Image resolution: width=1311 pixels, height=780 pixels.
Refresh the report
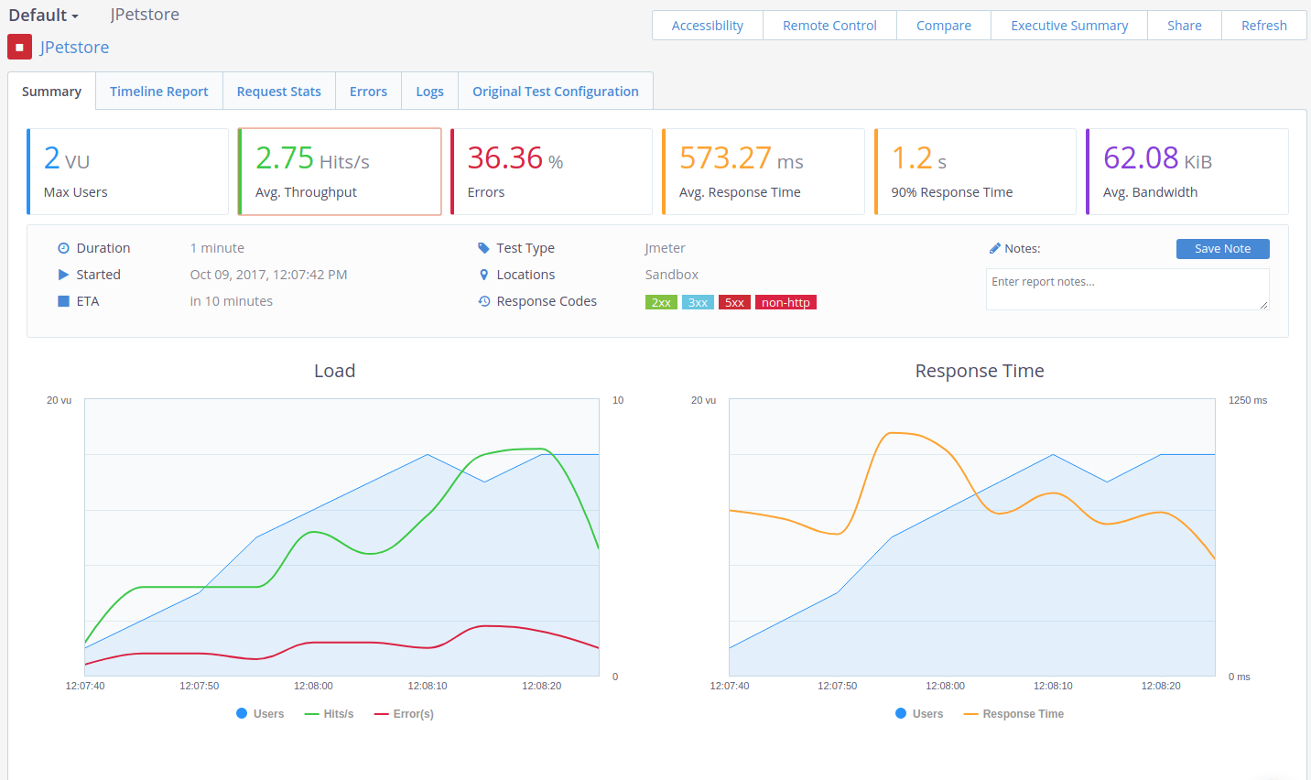coord(1264,26)
